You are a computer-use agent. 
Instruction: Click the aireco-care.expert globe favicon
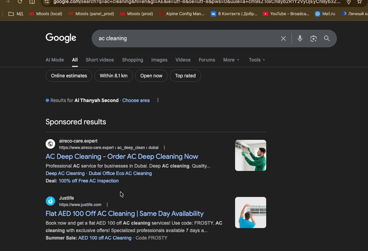[50, 144]
